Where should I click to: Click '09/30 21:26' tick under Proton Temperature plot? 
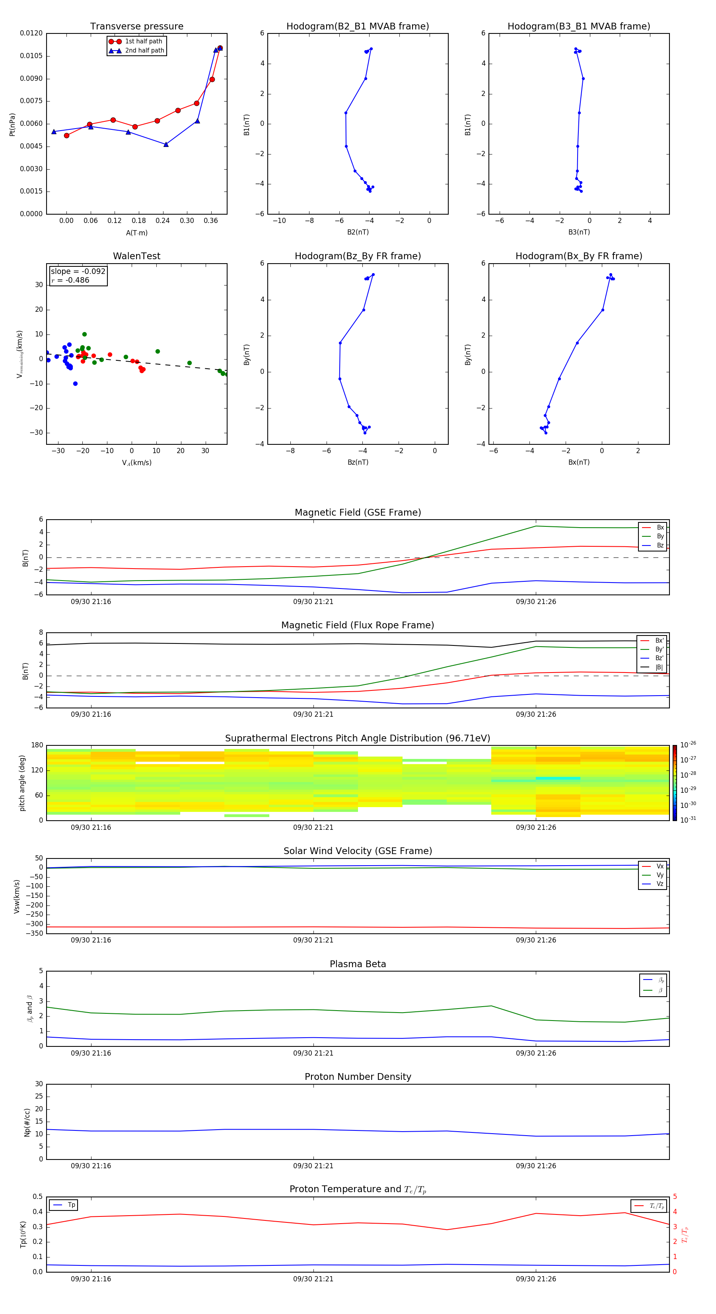(535, 1279)
